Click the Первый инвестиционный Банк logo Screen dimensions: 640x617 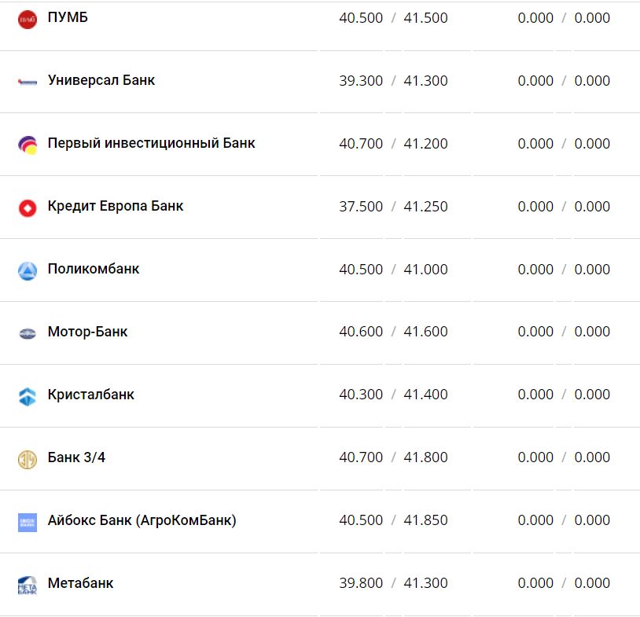(x=28, y=145)
